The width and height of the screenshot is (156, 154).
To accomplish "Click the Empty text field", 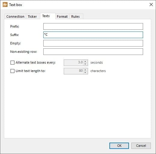I will [x=93, y=43].
